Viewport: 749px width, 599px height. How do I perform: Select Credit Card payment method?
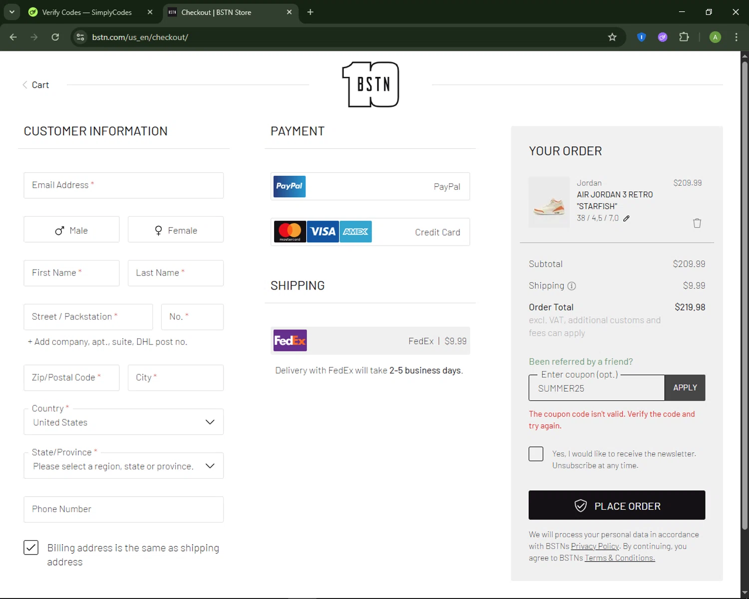370,232
